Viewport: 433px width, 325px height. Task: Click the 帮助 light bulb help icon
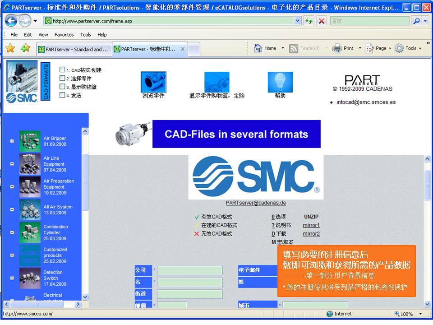280,82
